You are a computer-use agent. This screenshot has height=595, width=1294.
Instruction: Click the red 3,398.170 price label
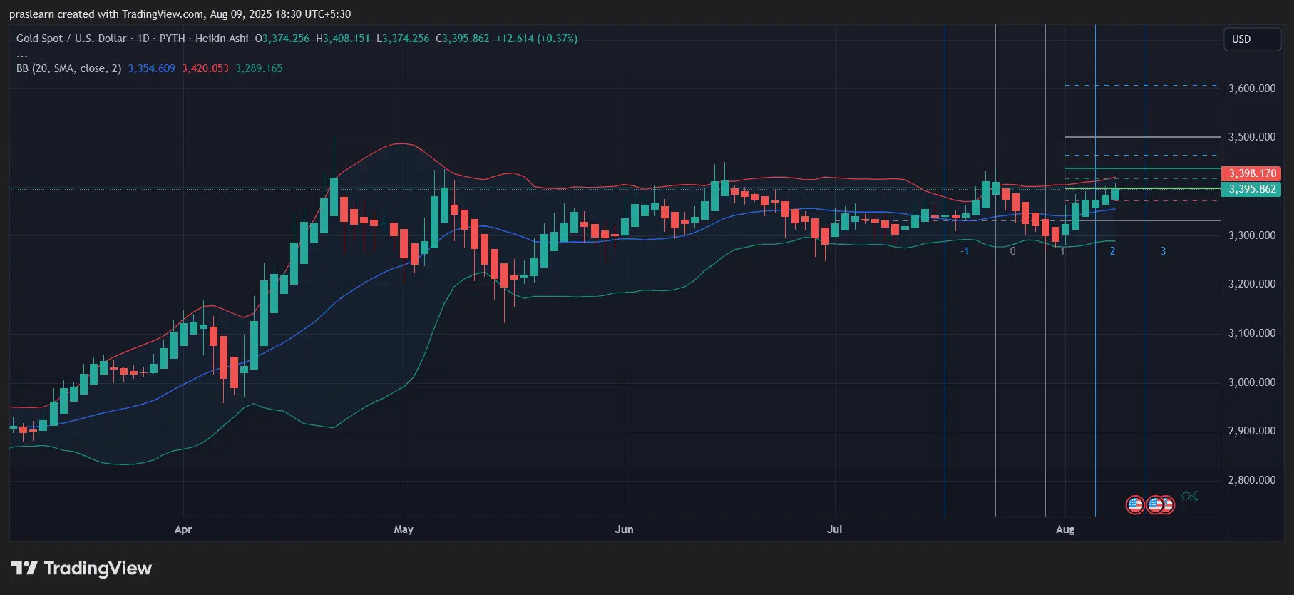[1251, 173]
